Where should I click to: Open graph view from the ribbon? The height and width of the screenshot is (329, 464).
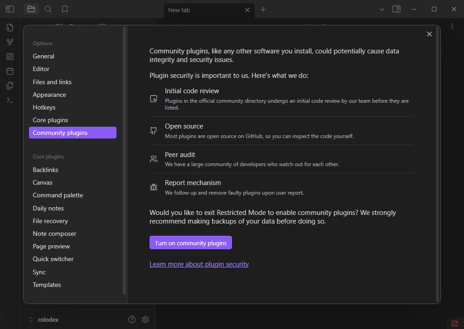pos(10,42)
